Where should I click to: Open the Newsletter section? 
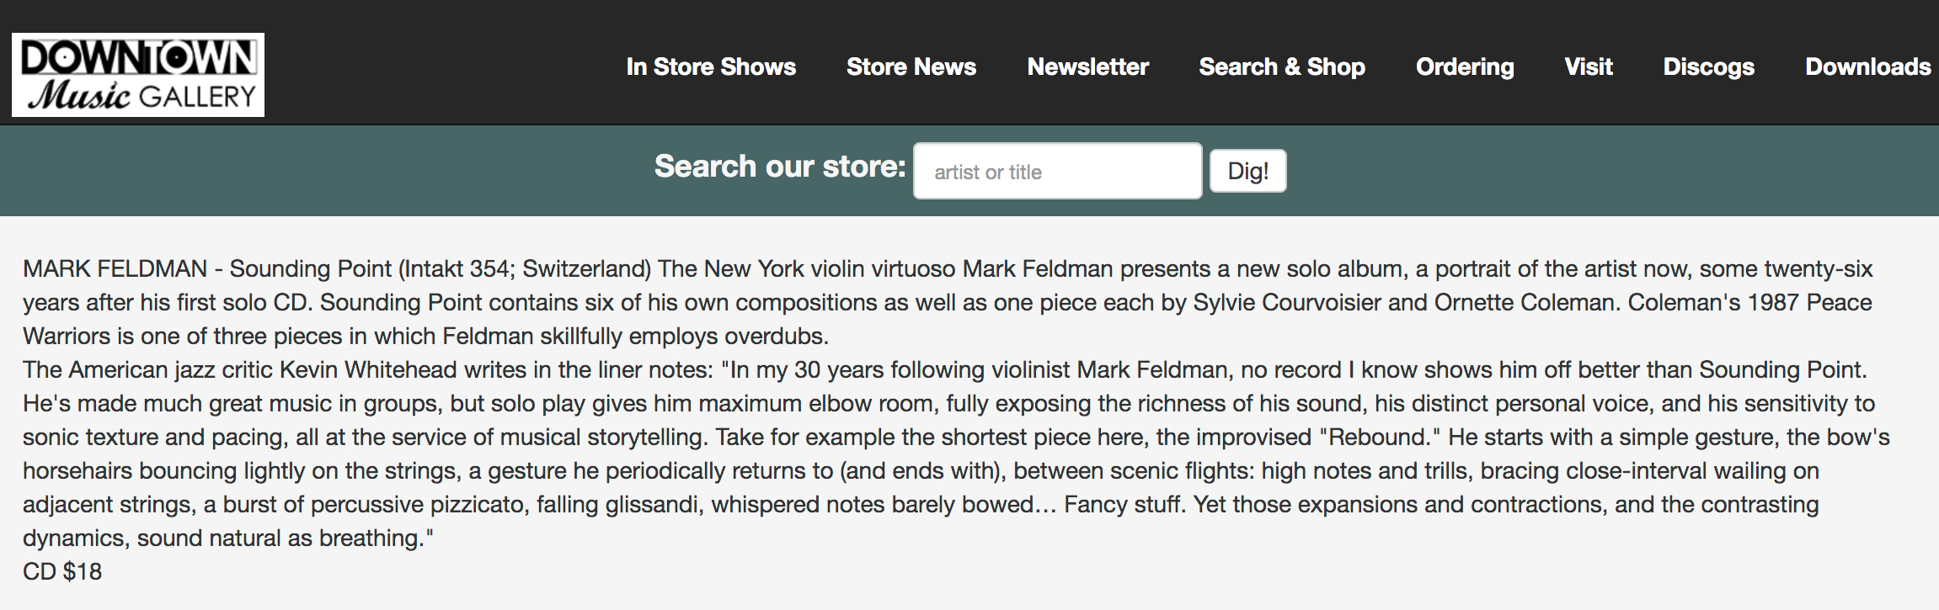coord(1087,66)
